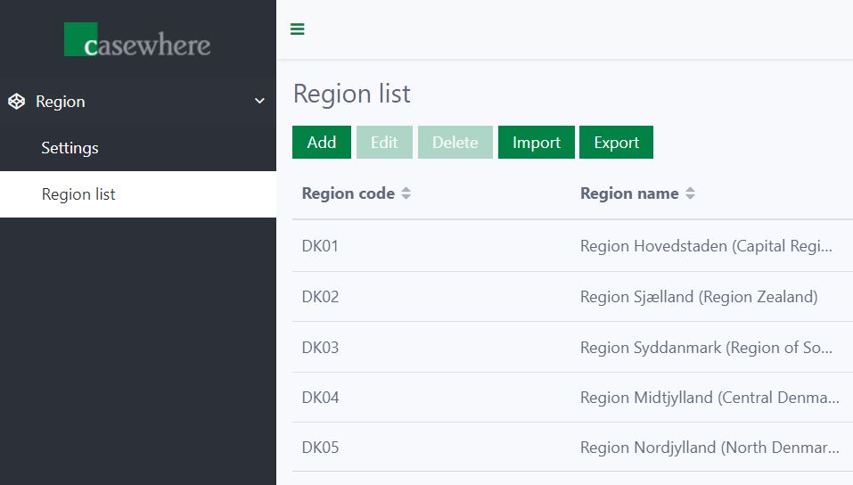Toggle the sidebar with the hamburger icon
Image resolution: width=853 pixels, height=485 pixels.
point(298,29)
